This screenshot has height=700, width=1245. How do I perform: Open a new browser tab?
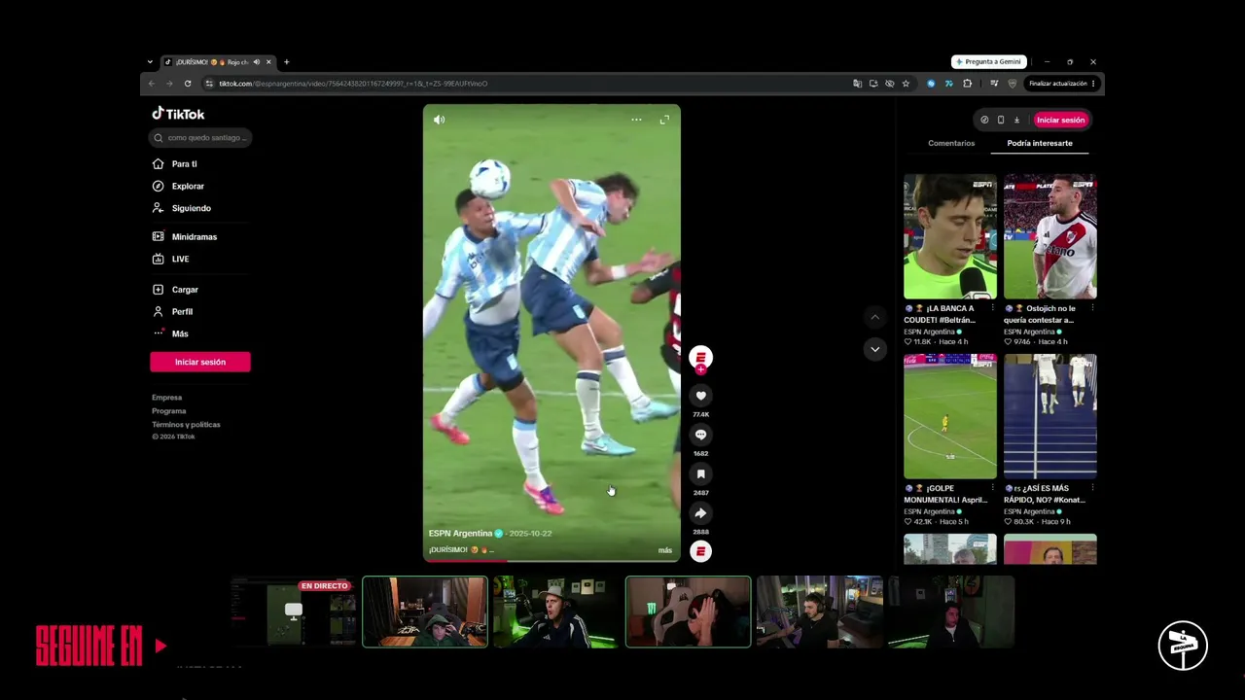click(286, 62)
